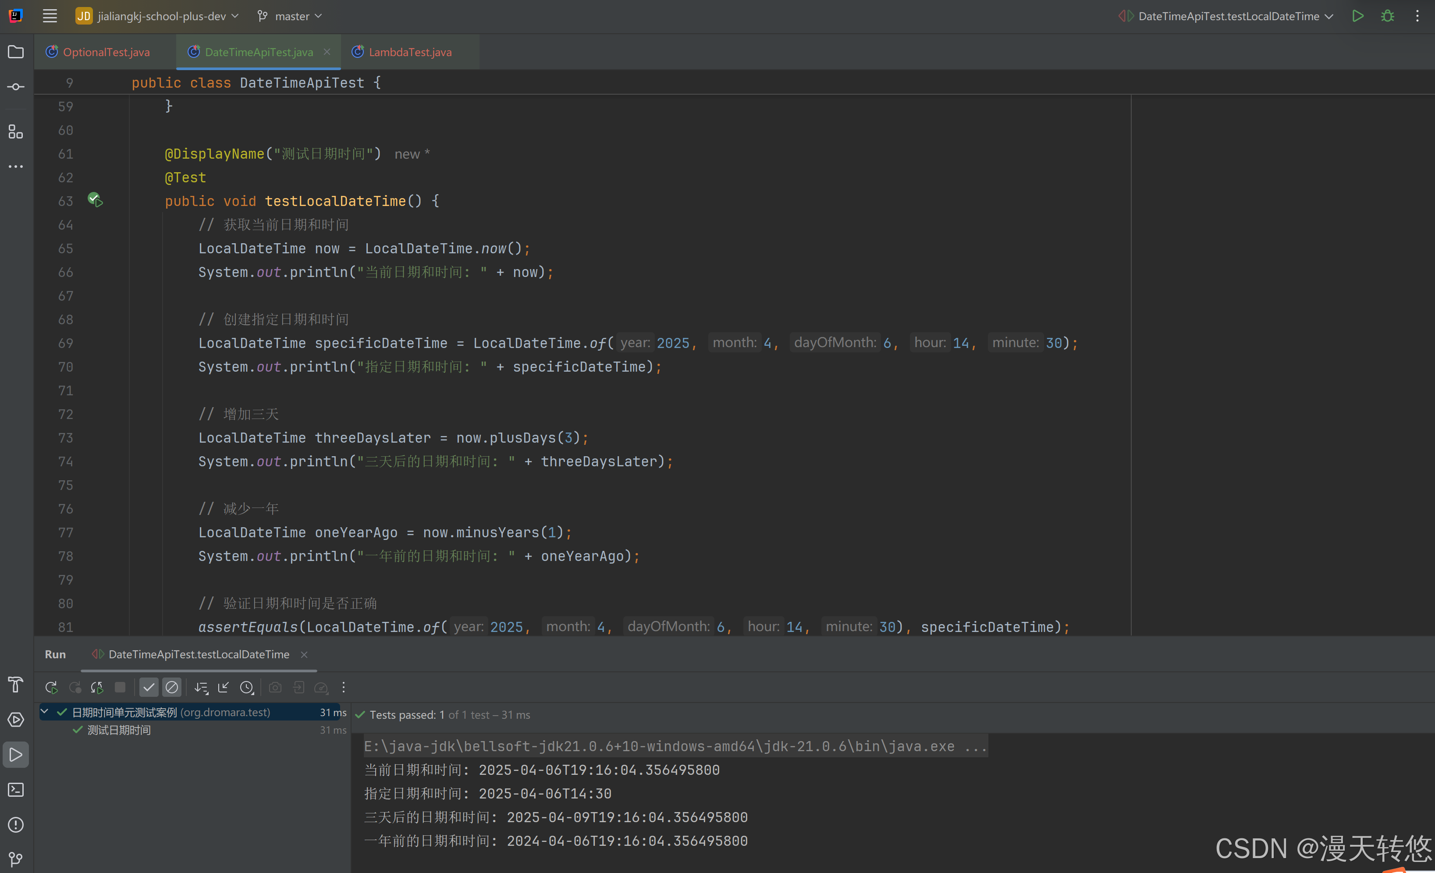This screenshot has height=873, width=1435.
Task: Open the Project tool window folder icon
Action: (16, 52)
